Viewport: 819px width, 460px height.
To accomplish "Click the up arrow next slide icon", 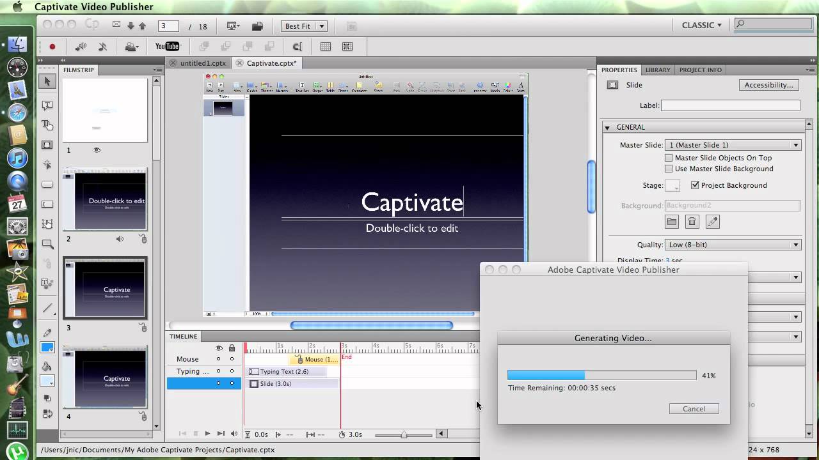I will (143, 26).
